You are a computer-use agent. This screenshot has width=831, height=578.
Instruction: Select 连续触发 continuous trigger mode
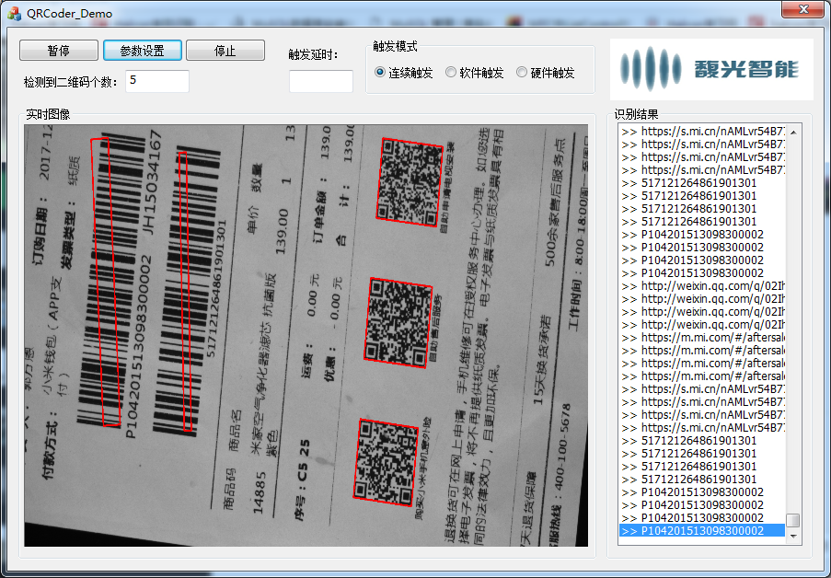click(x=403, y=73)
